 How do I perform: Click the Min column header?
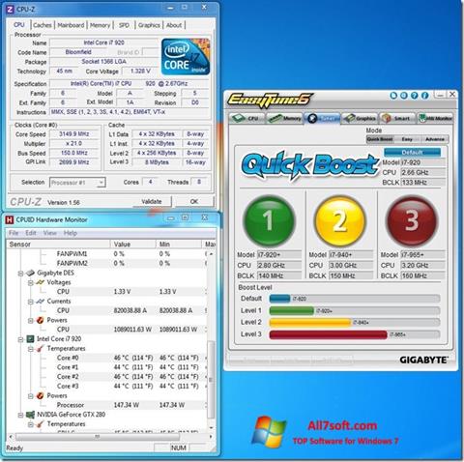point(179,245)
